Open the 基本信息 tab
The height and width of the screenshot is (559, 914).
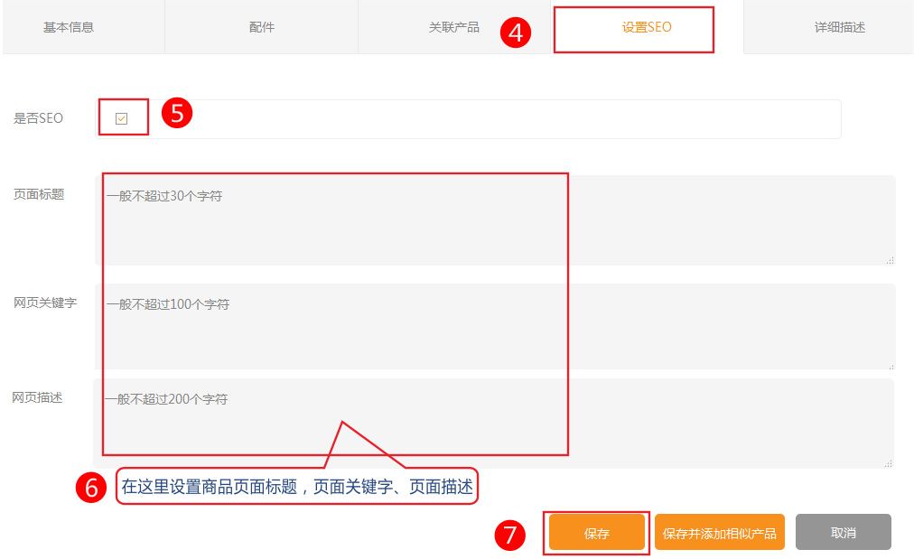click(69, 27)
